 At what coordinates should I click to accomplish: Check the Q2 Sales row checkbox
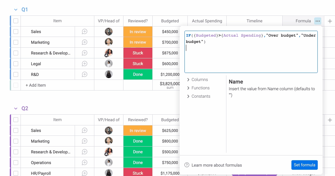click(x=16, y=130)
